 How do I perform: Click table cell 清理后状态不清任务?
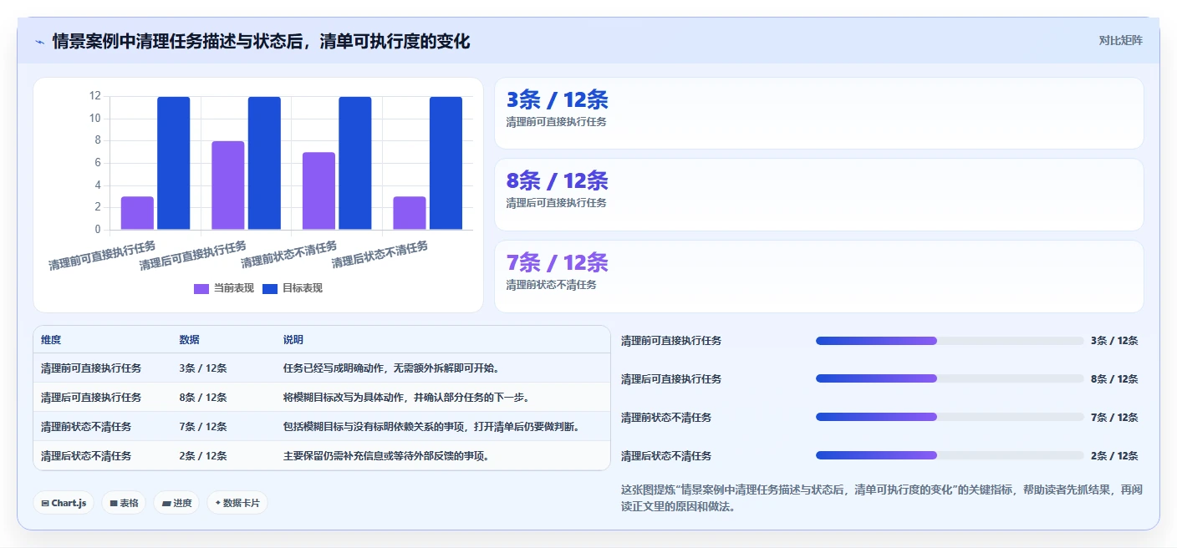click(86, 456)
